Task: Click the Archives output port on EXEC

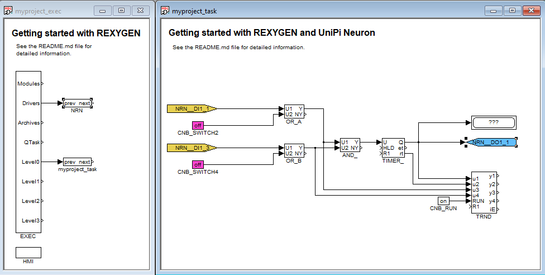Action: (x=42, y=122)
